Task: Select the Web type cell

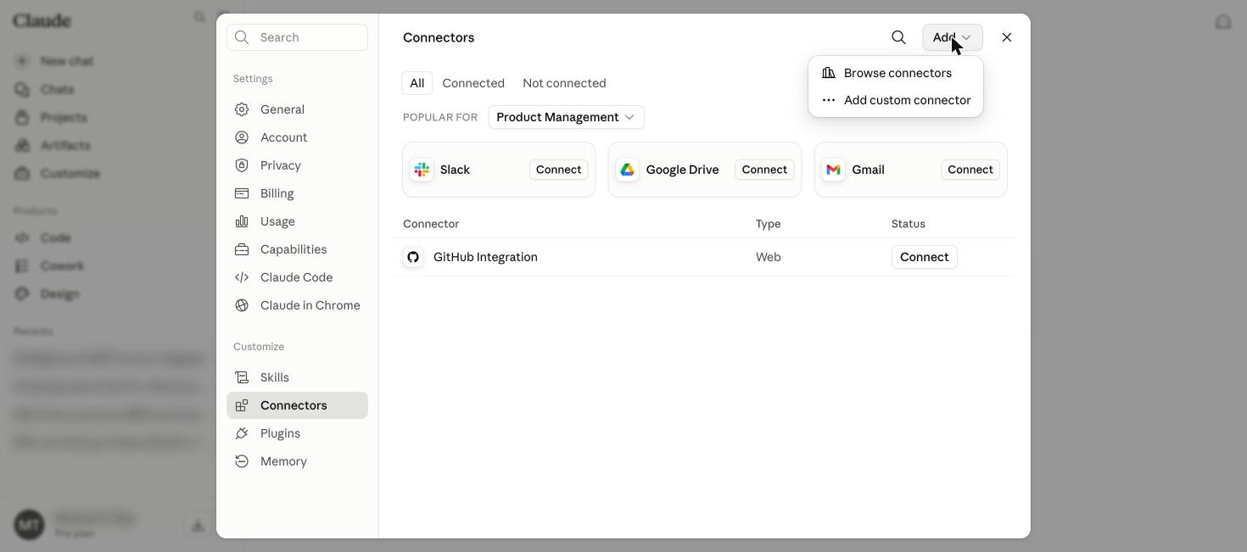Action: [768, 257]
